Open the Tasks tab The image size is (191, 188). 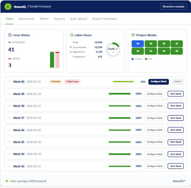tap(9, 19)
